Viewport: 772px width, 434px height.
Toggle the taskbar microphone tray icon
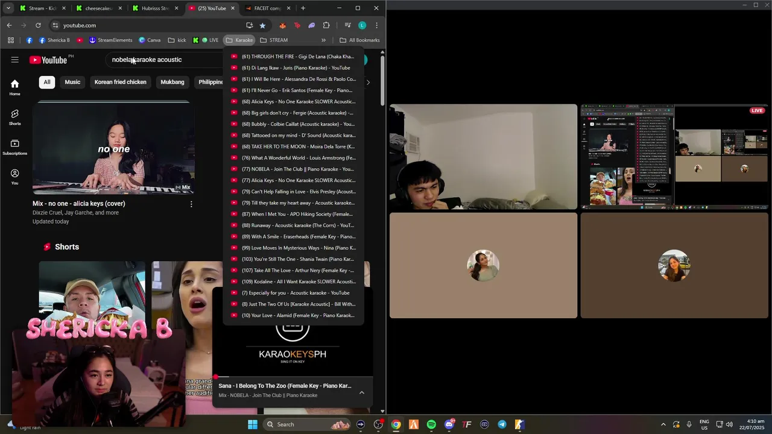(x=689, y=424)
